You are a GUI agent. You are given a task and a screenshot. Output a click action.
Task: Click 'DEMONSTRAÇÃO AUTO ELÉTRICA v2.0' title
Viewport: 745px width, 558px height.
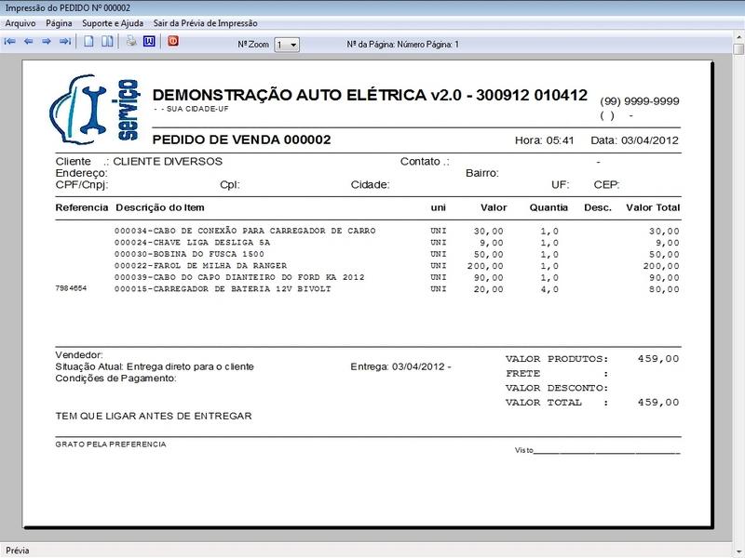307,95
